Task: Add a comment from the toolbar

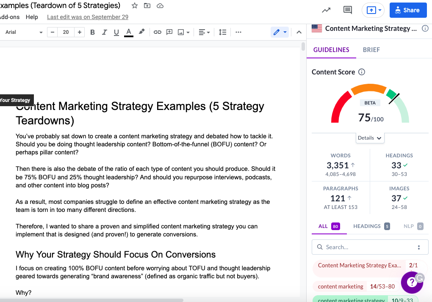Action: (169, 32)
